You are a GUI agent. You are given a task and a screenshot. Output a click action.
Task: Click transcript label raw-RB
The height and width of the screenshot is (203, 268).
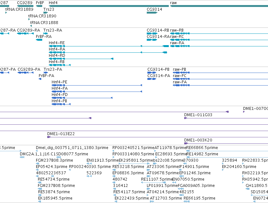point(177,30)
